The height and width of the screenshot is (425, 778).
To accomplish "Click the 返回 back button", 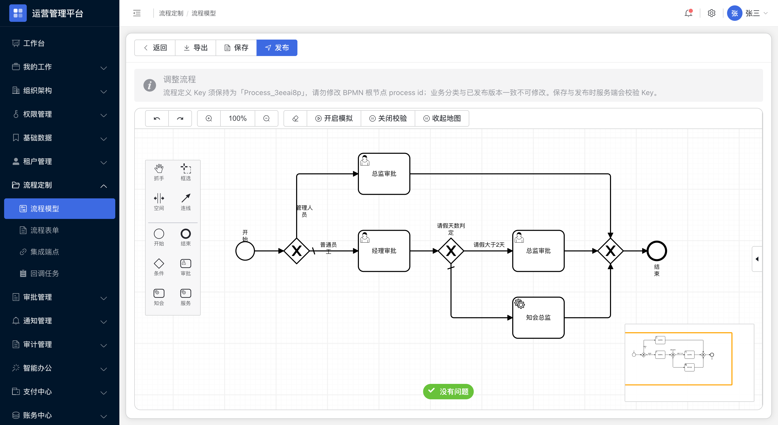I will point(155,48).
